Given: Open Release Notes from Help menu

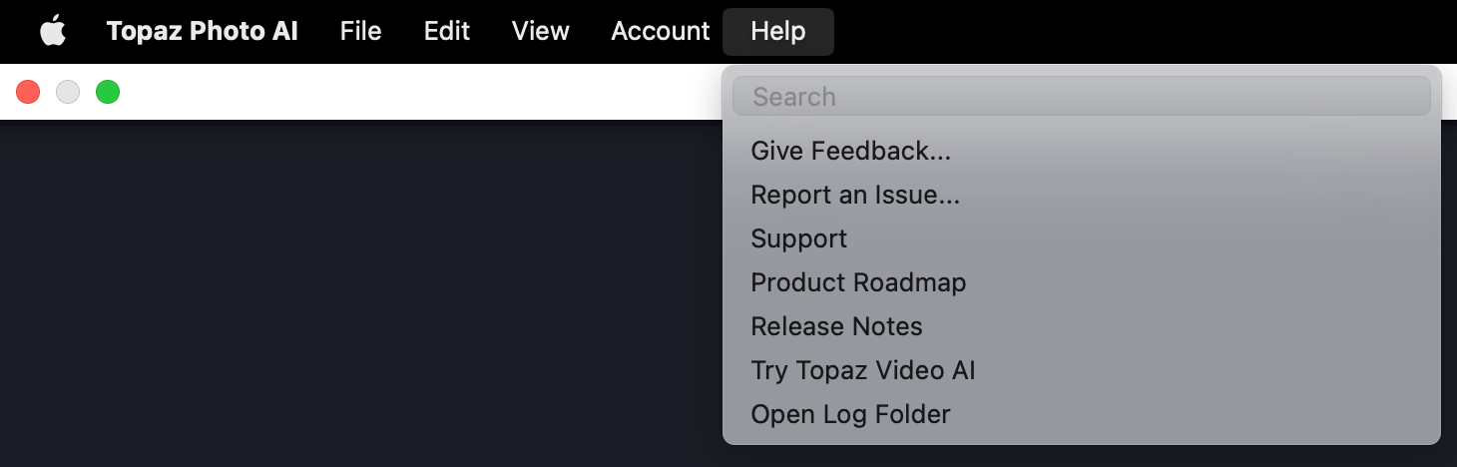Looking at the screenshot, I should (x=836, y=326).
